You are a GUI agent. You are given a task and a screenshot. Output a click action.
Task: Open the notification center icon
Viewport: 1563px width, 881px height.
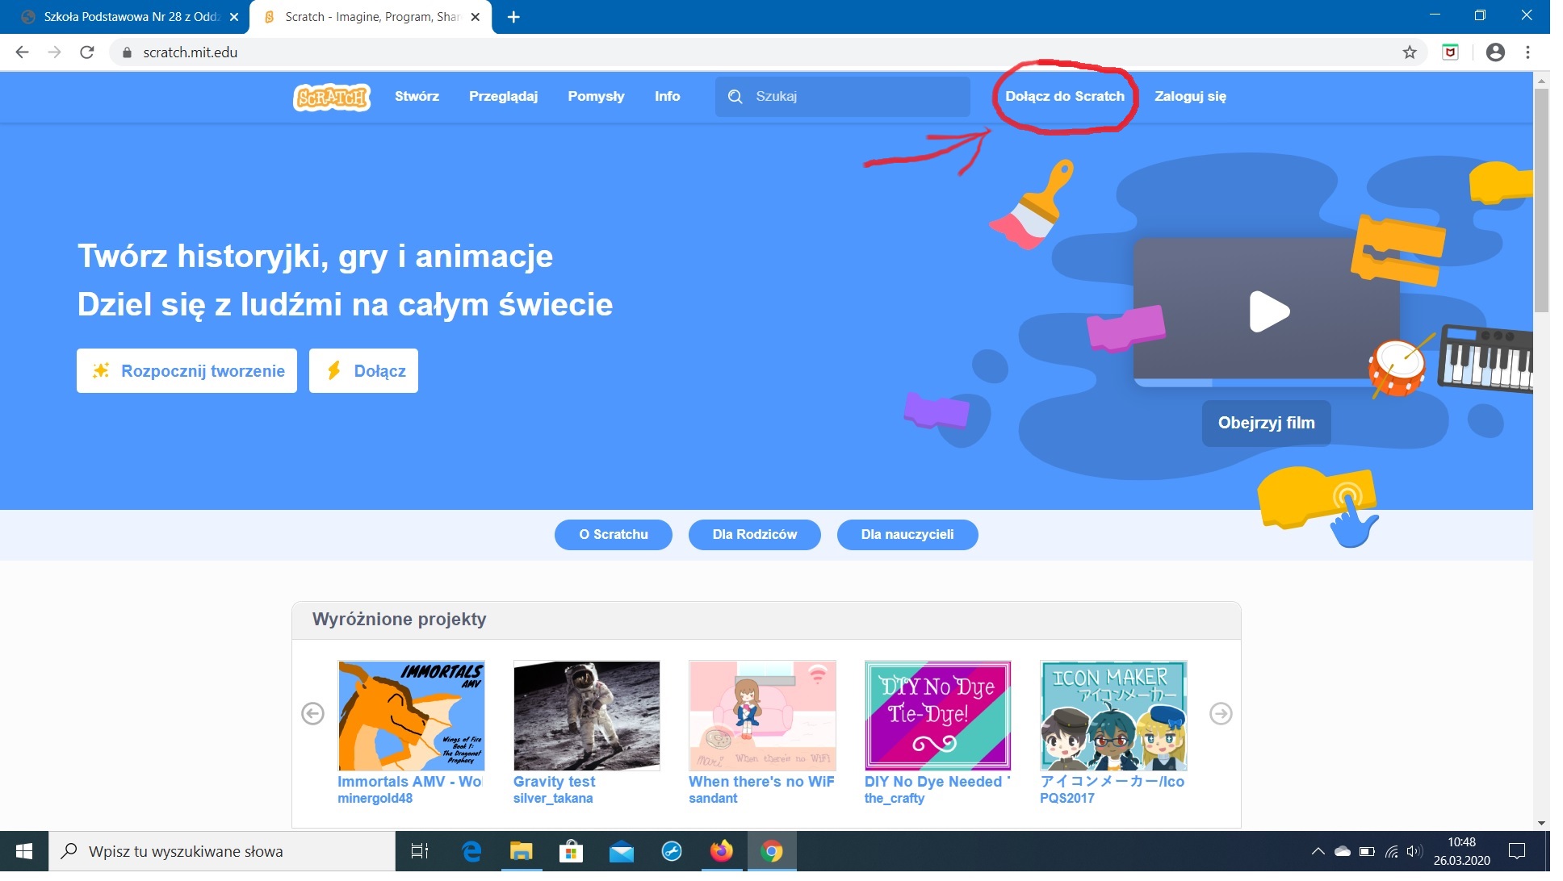point(1517,851)
